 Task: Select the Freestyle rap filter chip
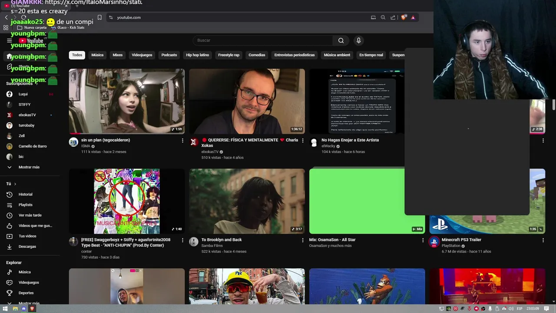[x=228, y=55]
